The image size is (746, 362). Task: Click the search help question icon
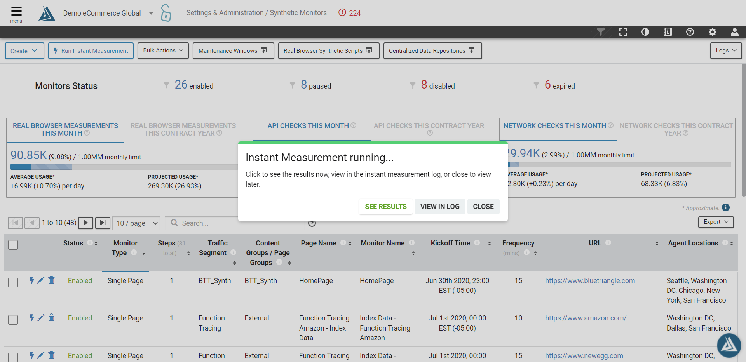312,223
